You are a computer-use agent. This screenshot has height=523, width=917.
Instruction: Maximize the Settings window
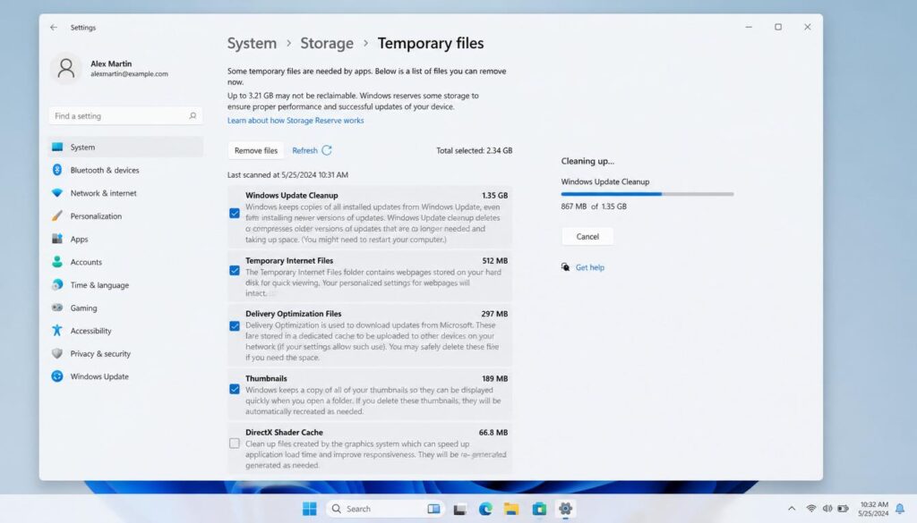pyautogui.click(x=778, y=27)
